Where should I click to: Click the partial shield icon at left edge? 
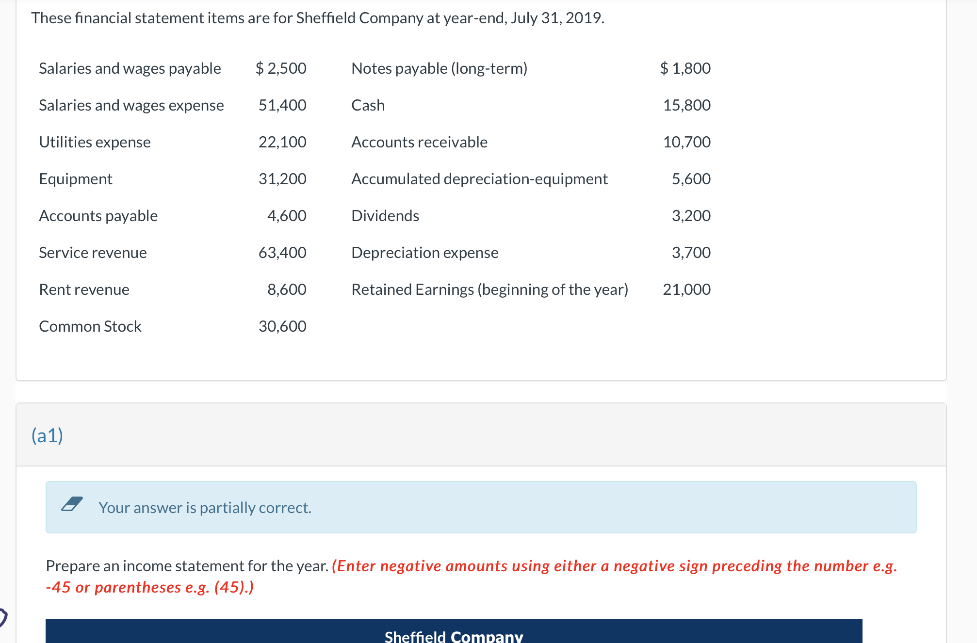(3, 617)
